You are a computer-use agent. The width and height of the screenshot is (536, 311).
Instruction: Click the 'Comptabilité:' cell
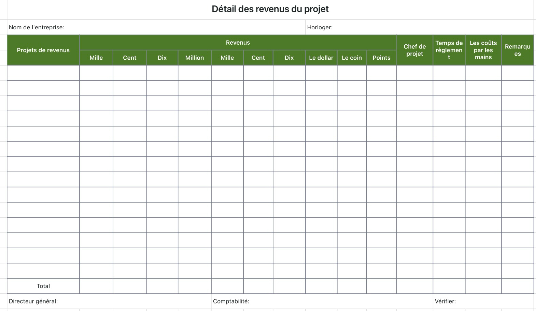[x=322, y=301]
